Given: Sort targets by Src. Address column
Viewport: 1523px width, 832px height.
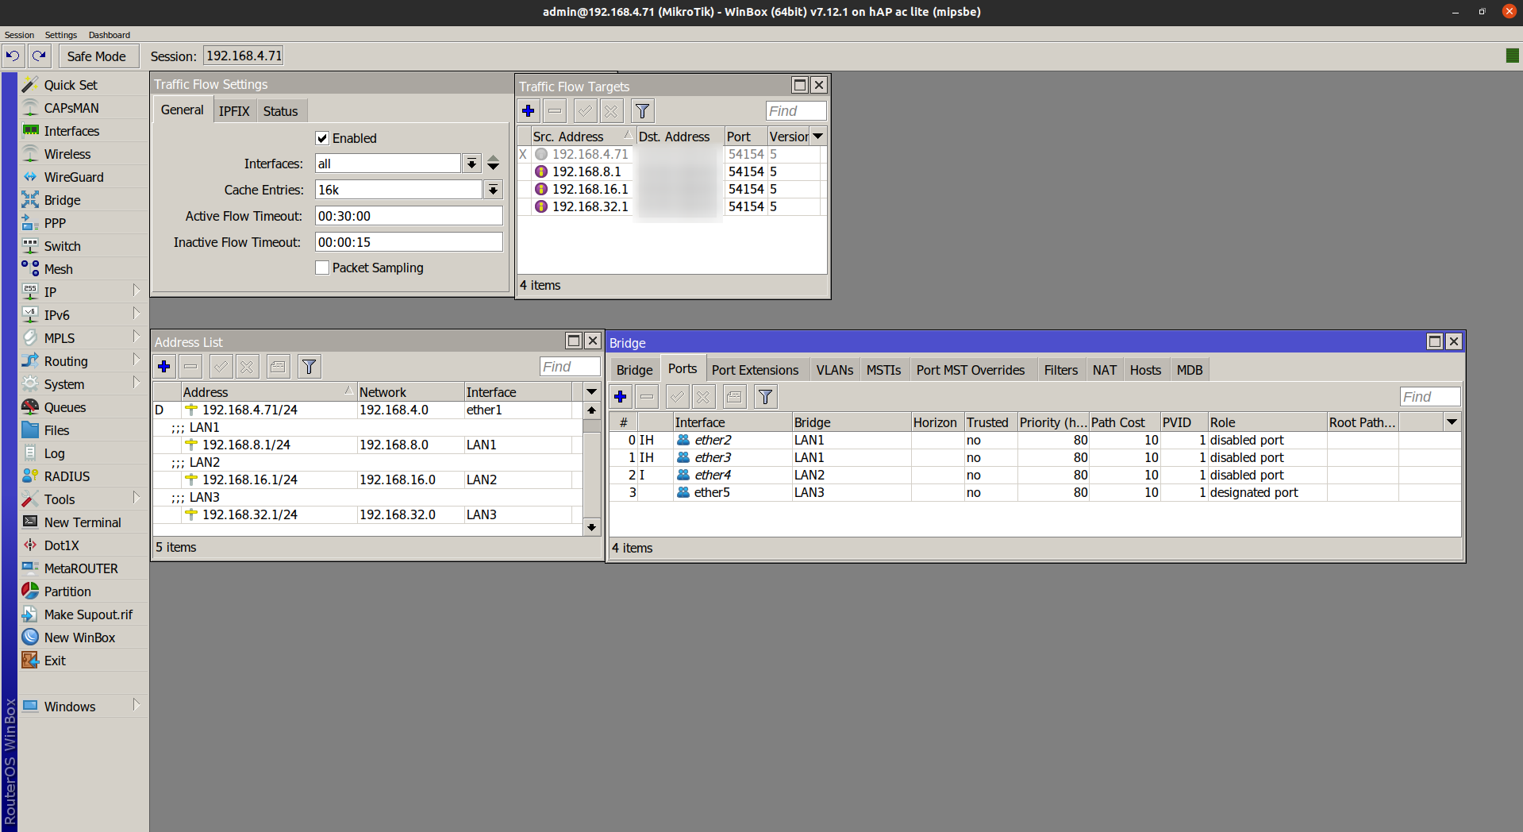Looking at the screenshot, I should point(583,137).
